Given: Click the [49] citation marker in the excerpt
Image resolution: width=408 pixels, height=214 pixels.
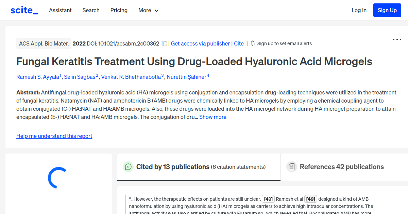Looking at the screenshot, I should tap(310, 199).
